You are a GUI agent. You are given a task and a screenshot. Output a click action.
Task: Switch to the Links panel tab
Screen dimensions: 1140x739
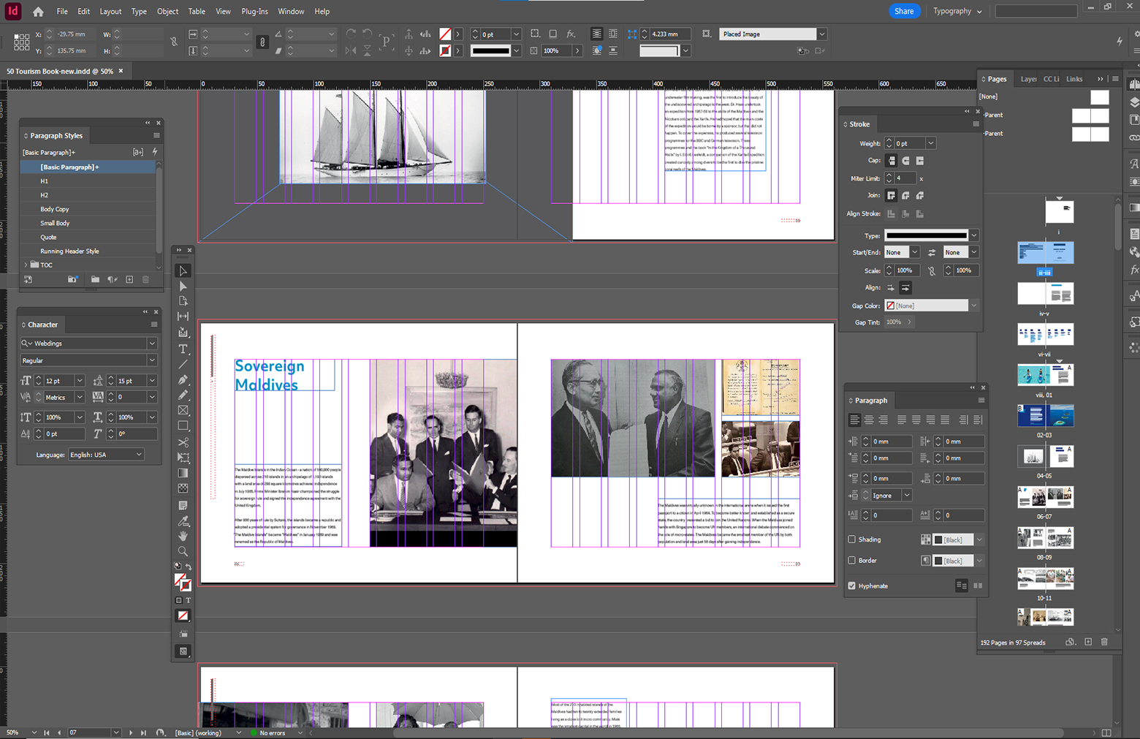click(1074, 79)
